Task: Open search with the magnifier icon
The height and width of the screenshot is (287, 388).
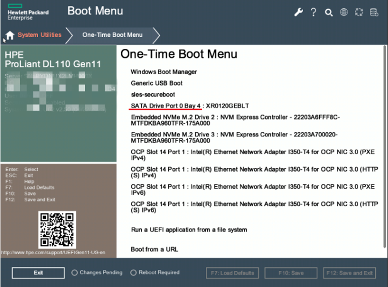Action: [329, 13]
